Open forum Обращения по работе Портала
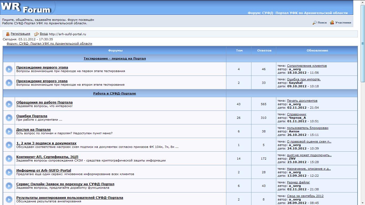 point(44,102)
